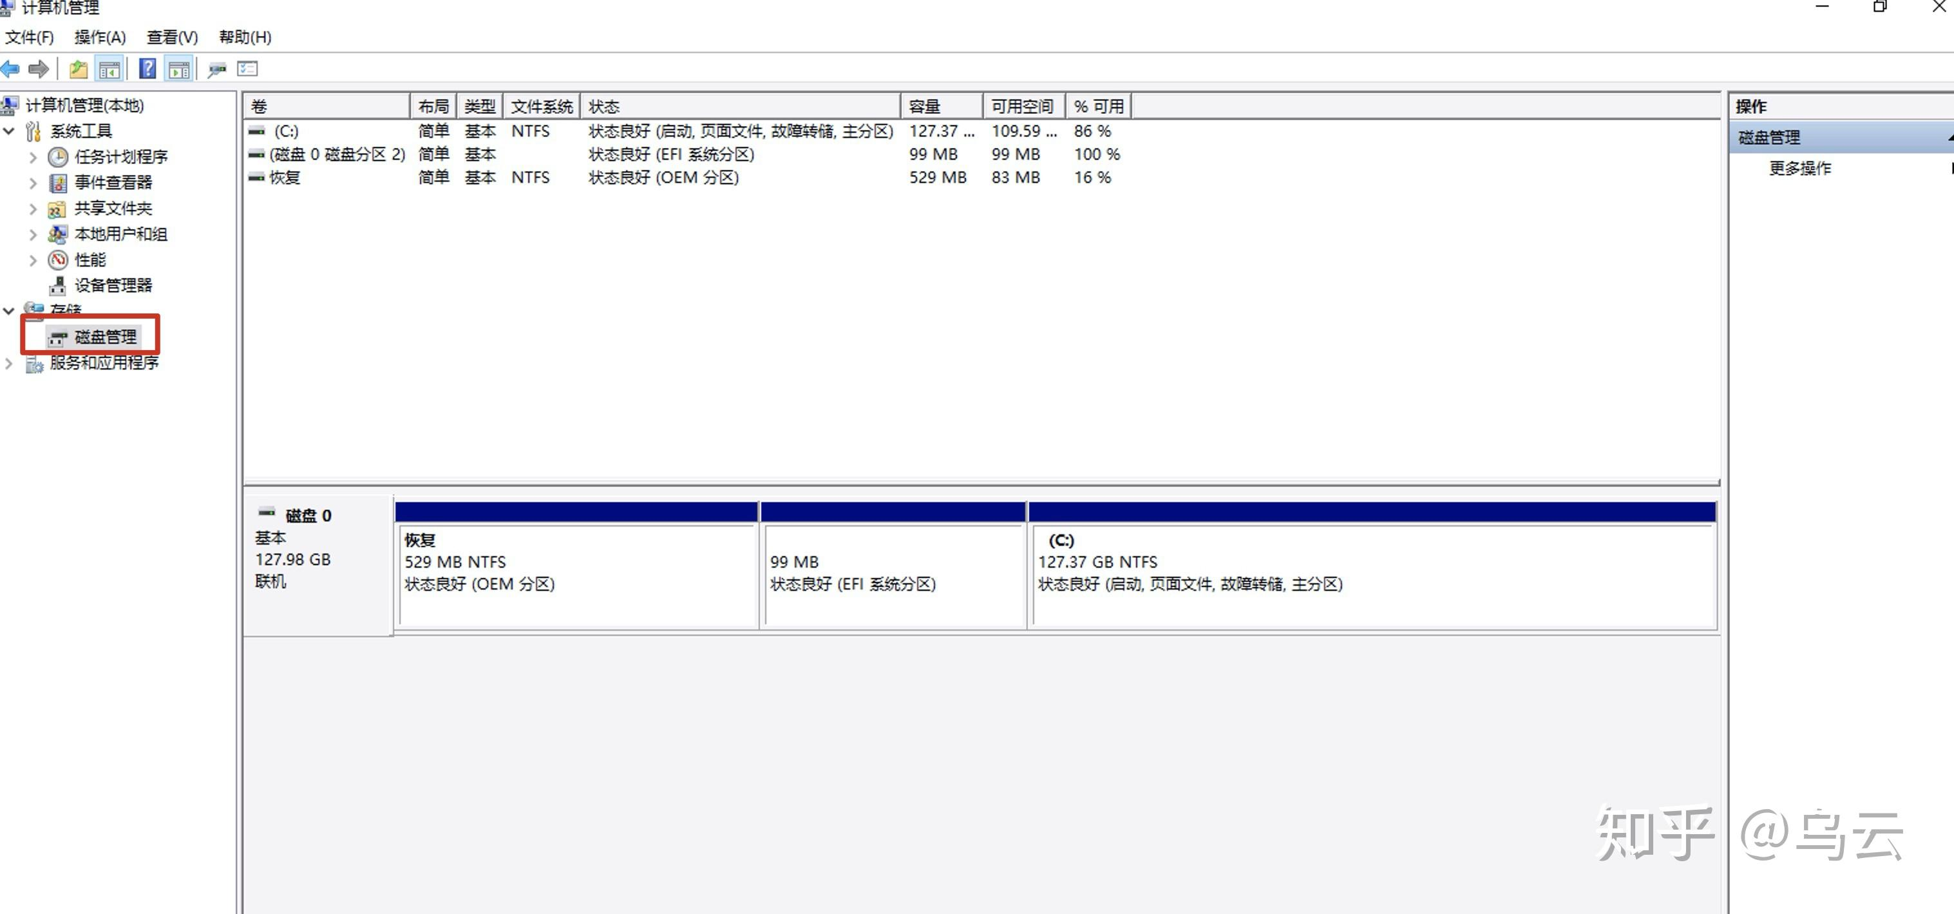Expand the 服务和应用程序 node
Screen dimensions: 1954x914
pos(9,364)
